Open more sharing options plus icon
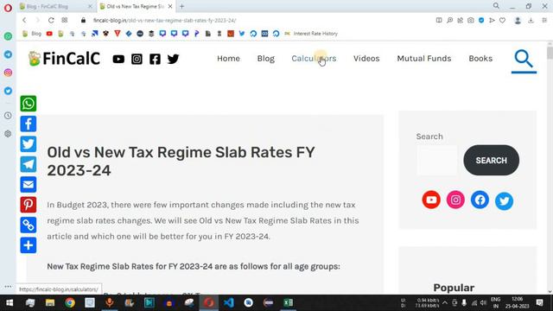 click(29, 245)
